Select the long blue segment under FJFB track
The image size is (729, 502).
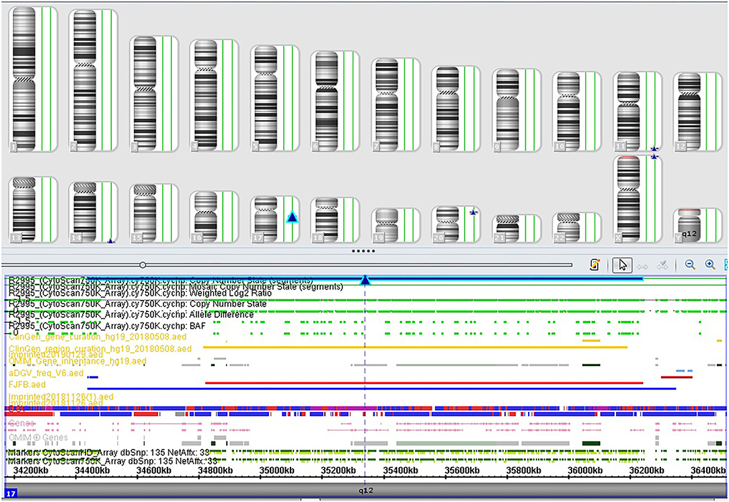(381, 388)
